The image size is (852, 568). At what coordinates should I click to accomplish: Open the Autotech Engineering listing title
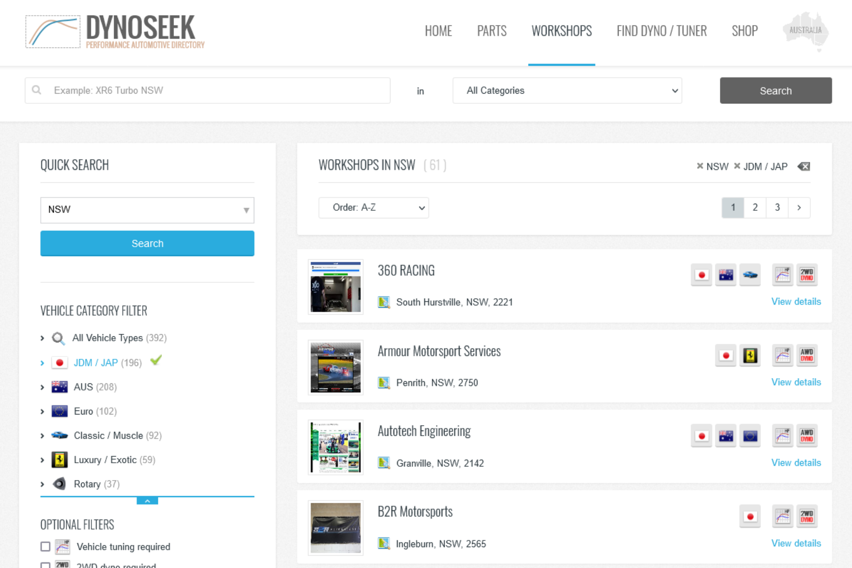point(424,431)
